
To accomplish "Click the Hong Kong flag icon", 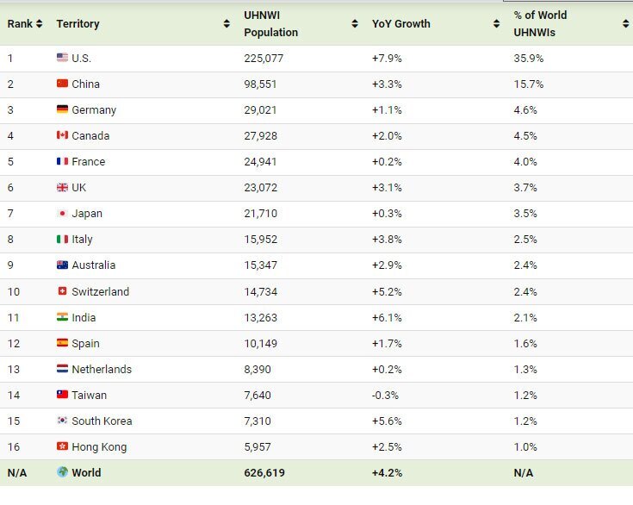I will [x=62, y=446].
